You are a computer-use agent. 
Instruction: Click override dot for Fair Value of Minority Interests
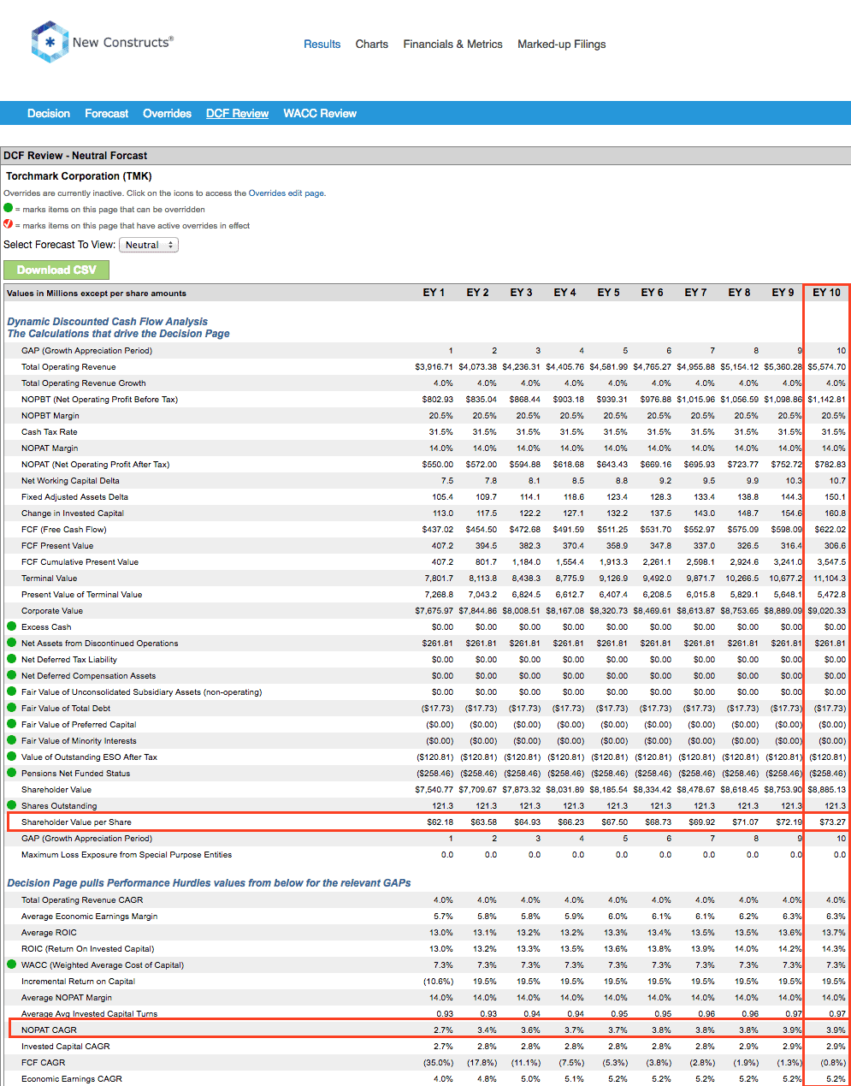pyautogui.click(x=12, y=740)
